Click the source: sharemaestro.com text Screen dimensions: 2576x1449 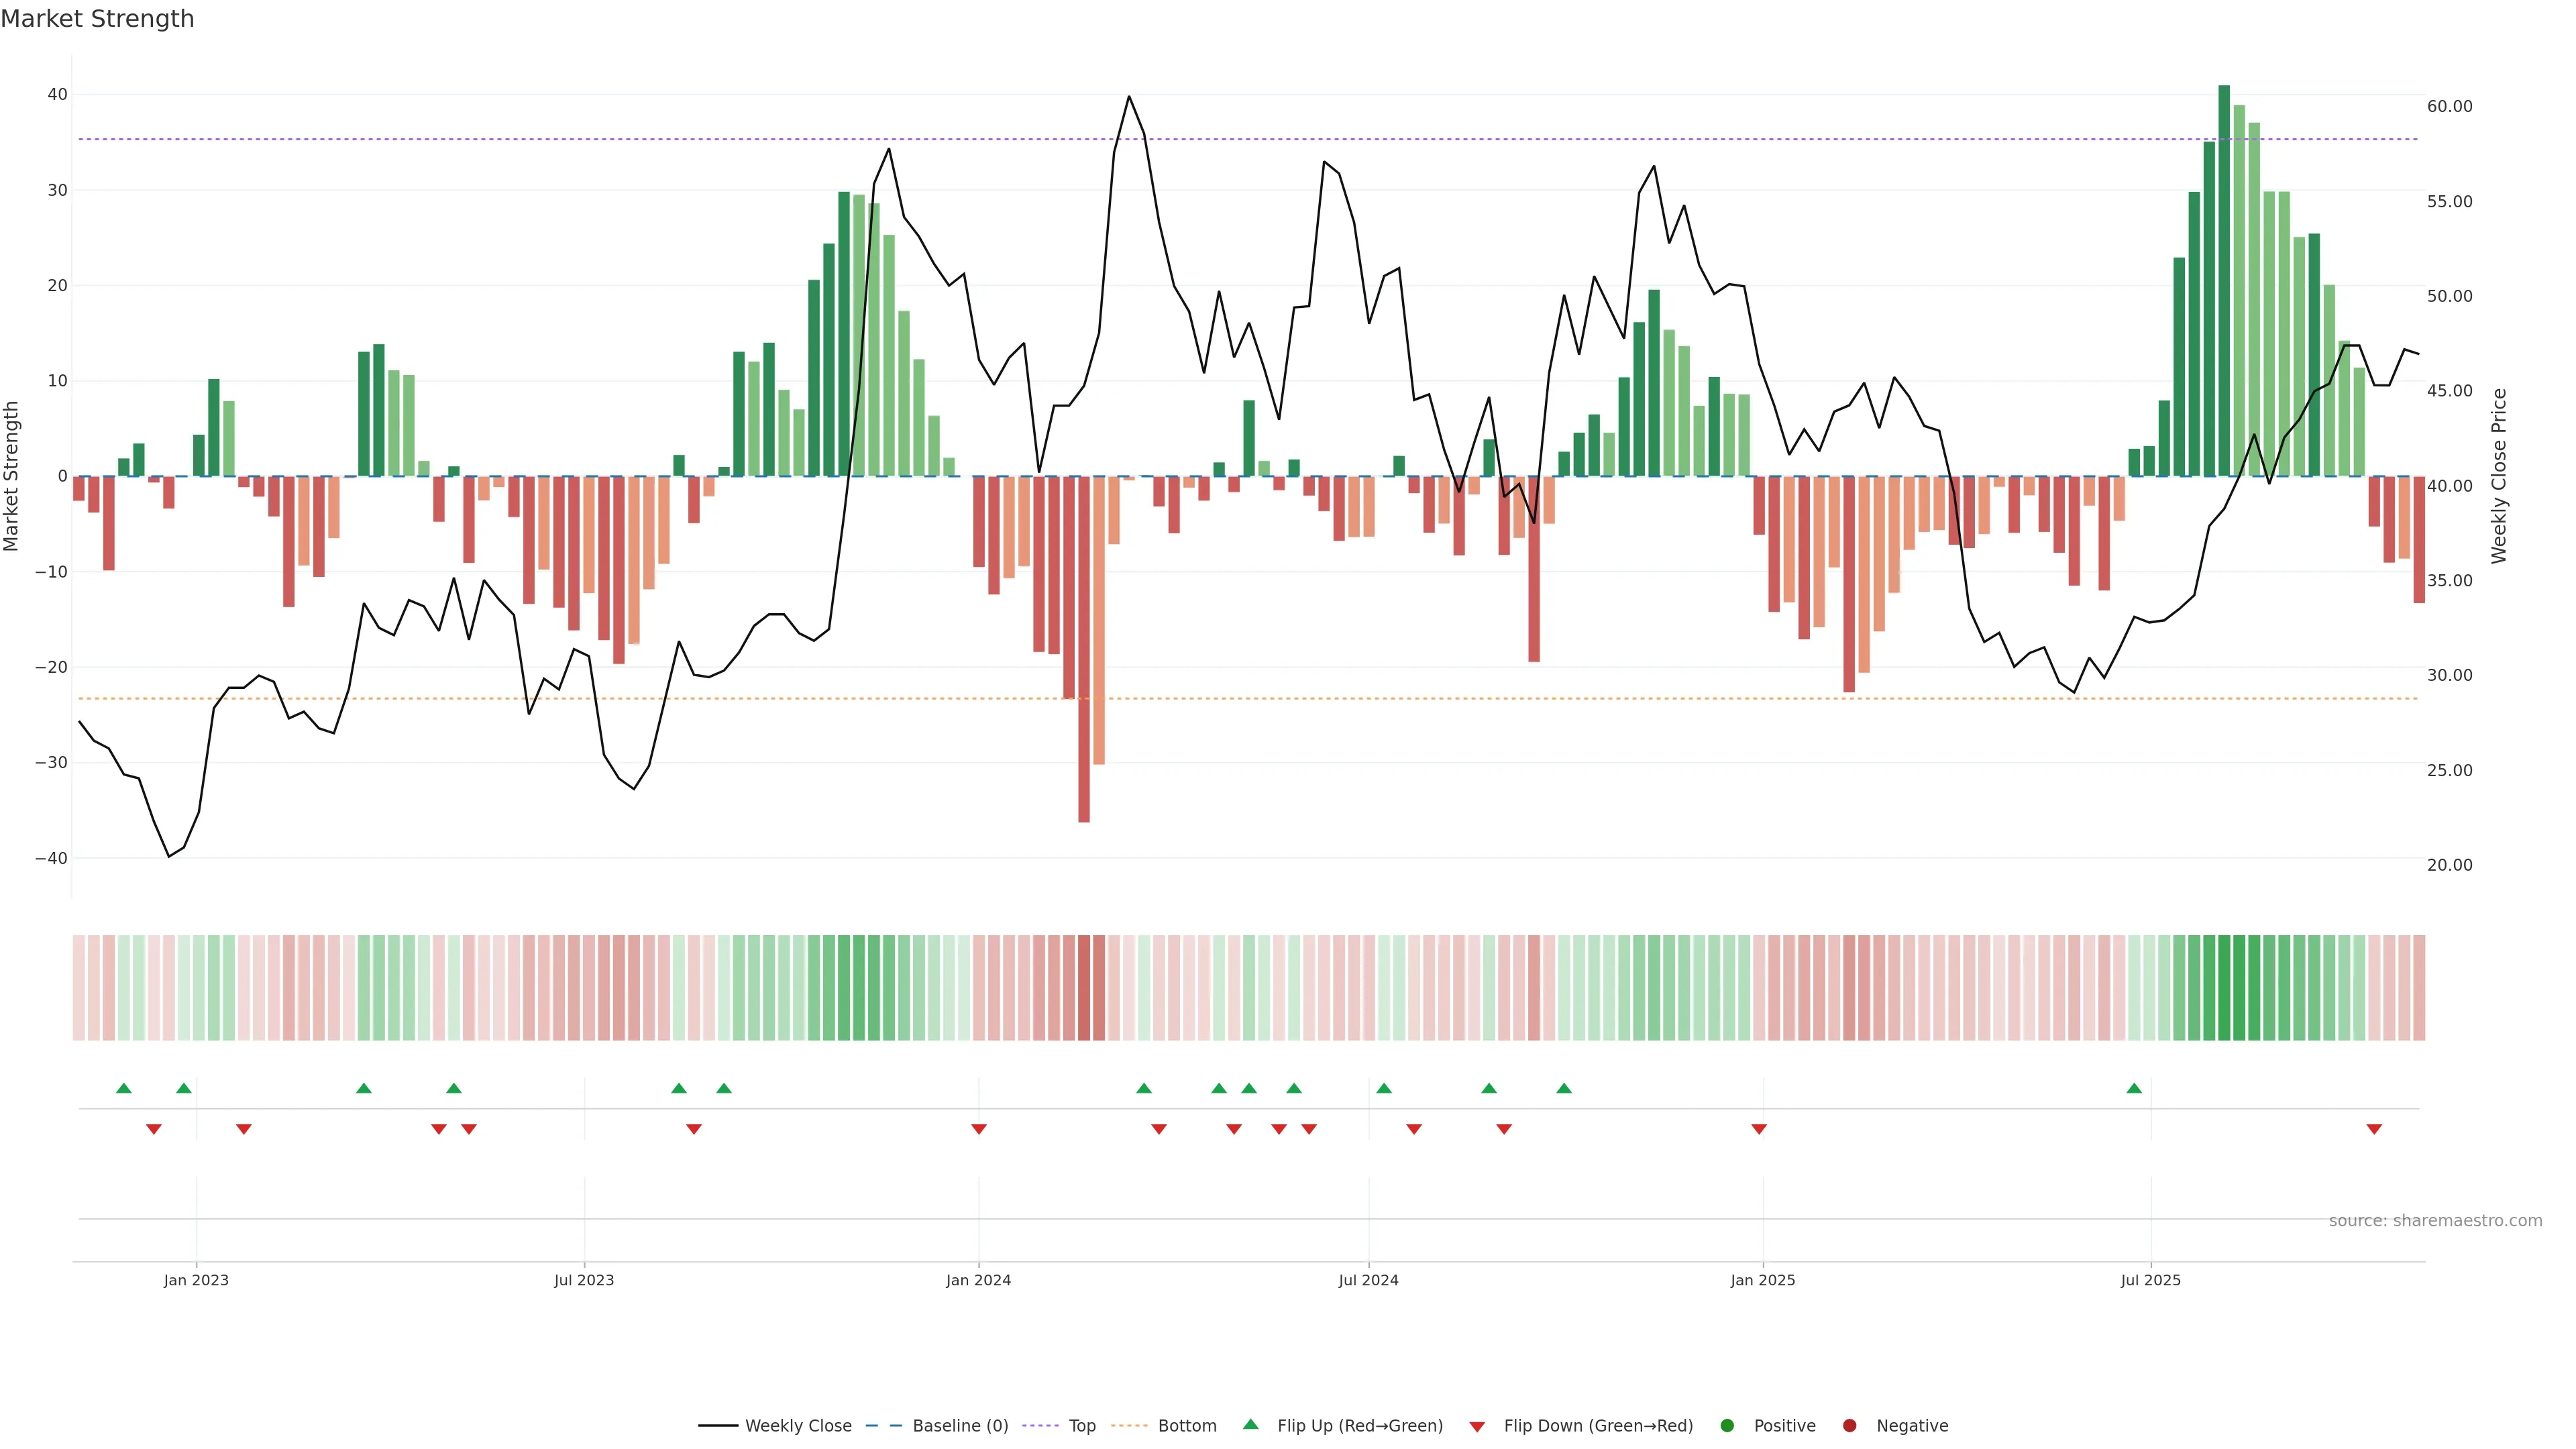coord(2435,1220)
